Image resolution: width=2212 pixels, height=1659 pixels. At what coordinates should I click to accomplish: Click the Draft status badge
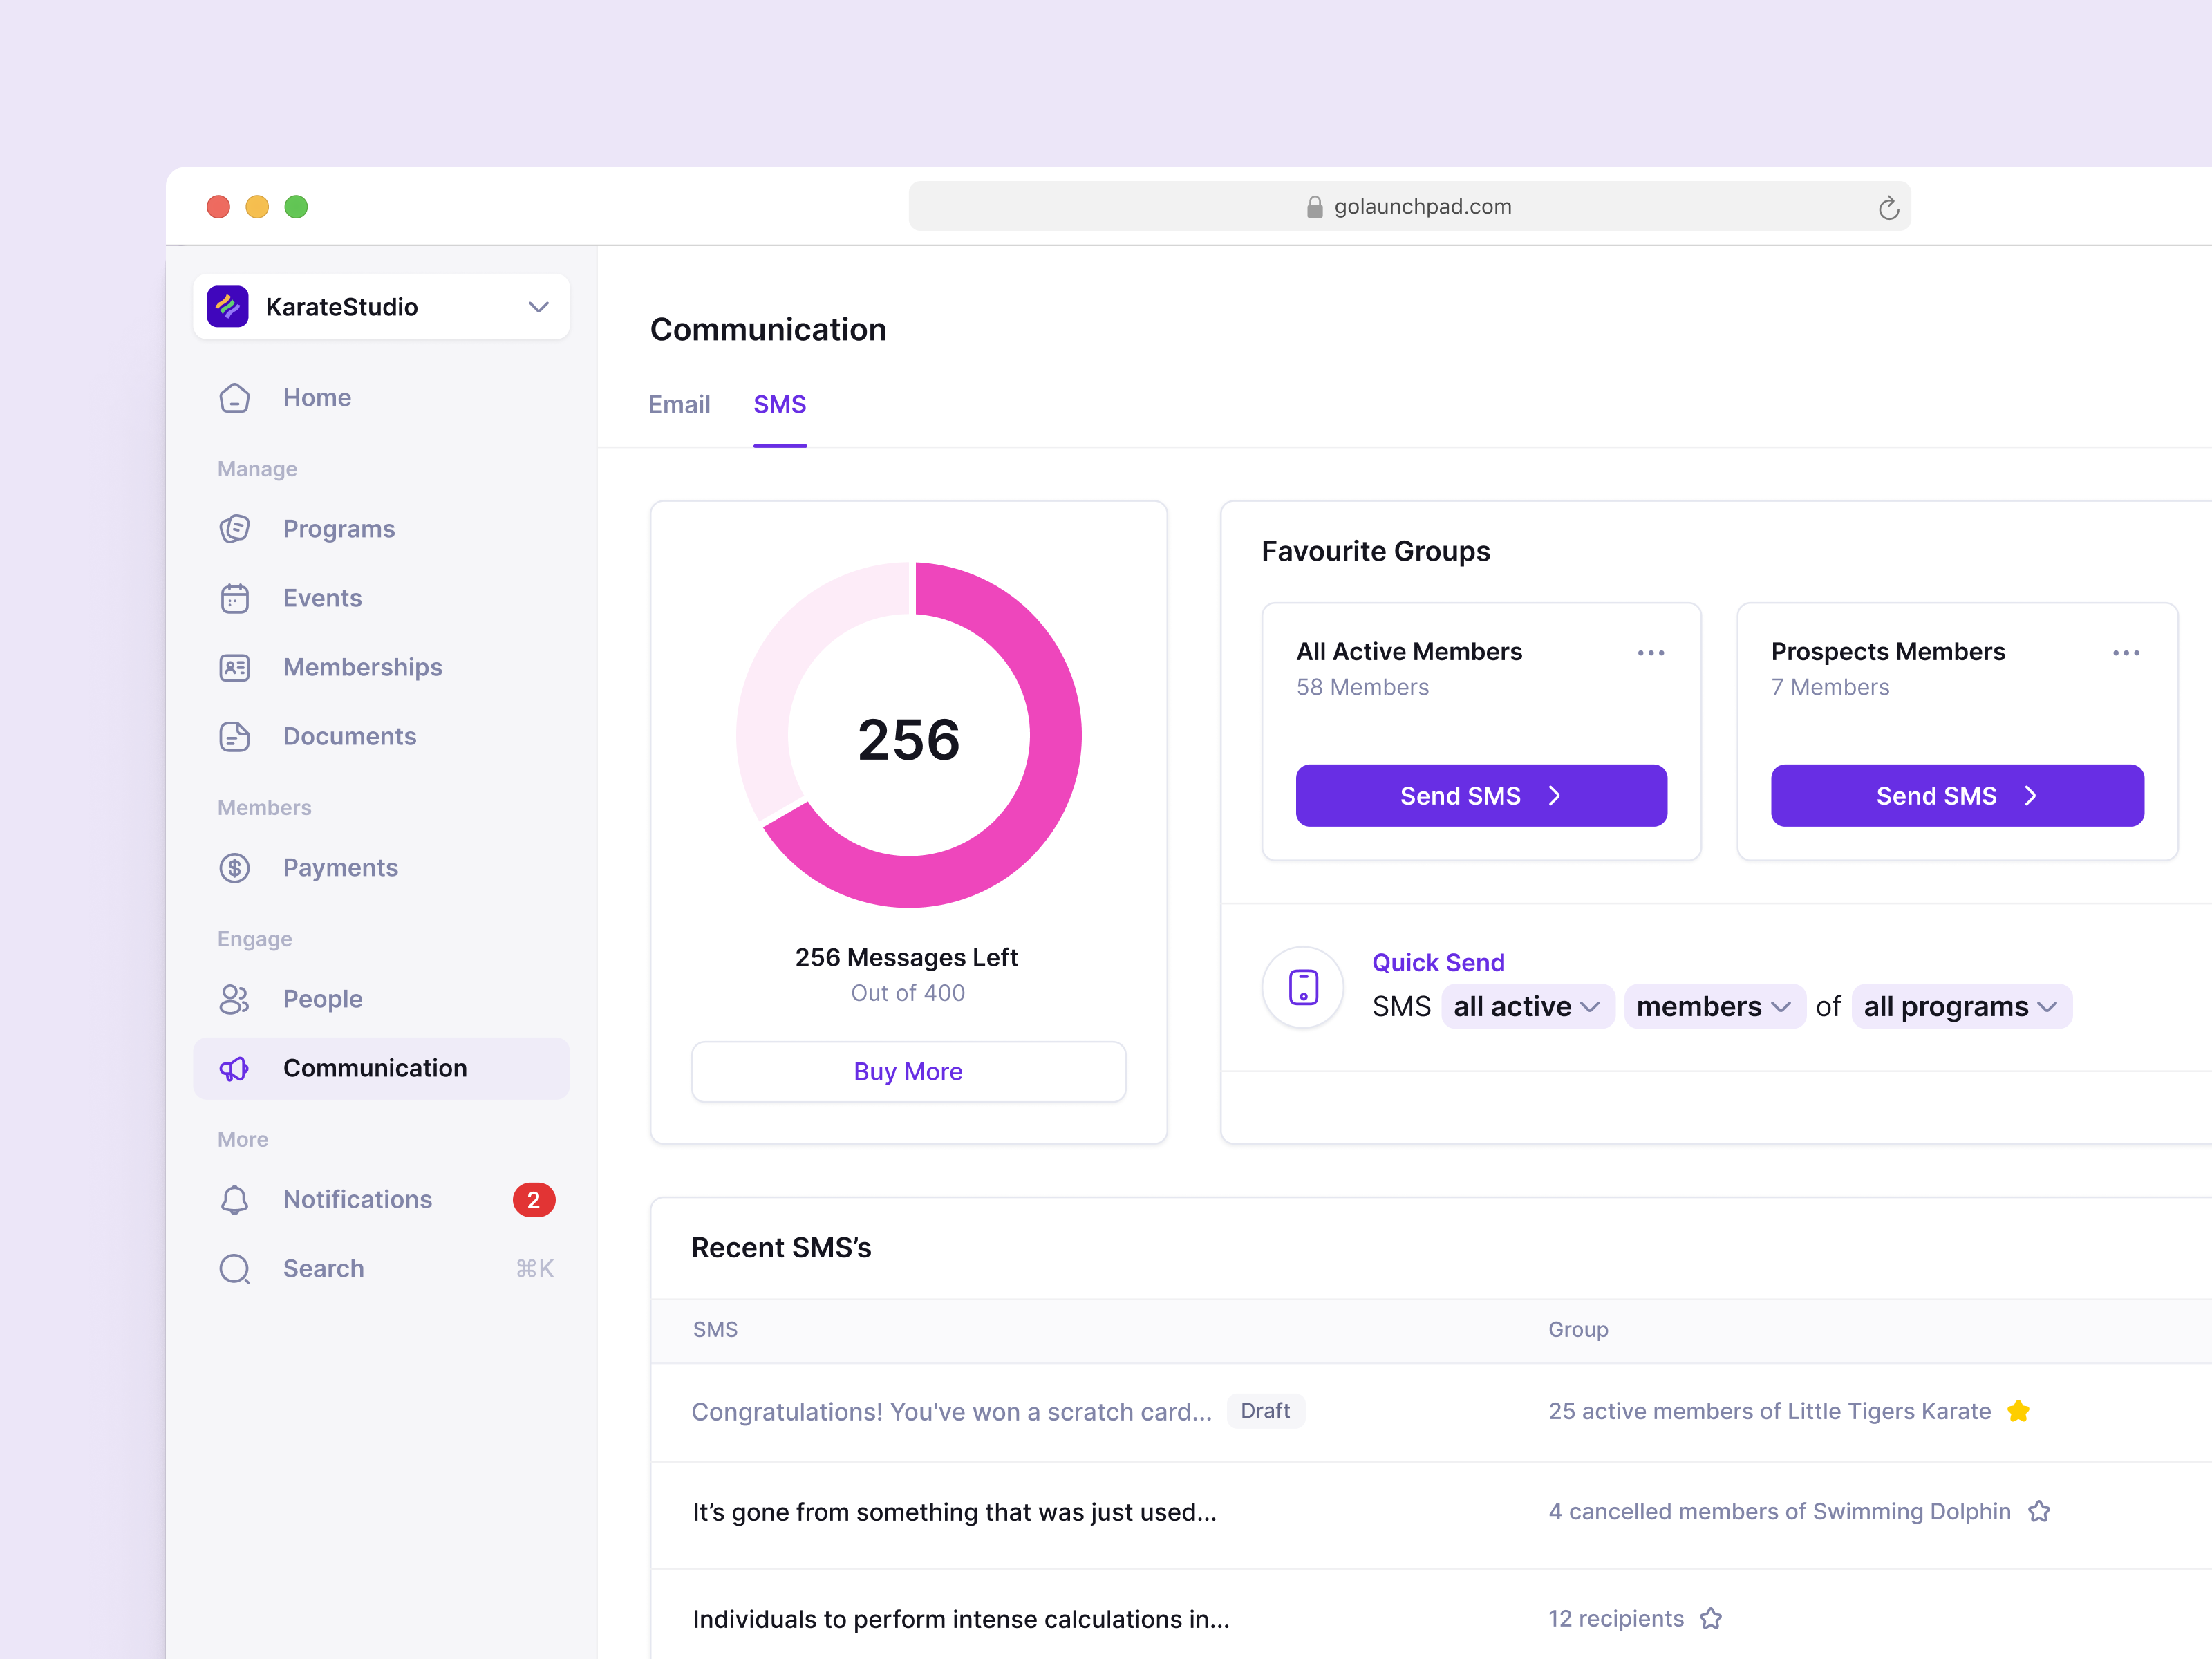coord(1265,1411)
